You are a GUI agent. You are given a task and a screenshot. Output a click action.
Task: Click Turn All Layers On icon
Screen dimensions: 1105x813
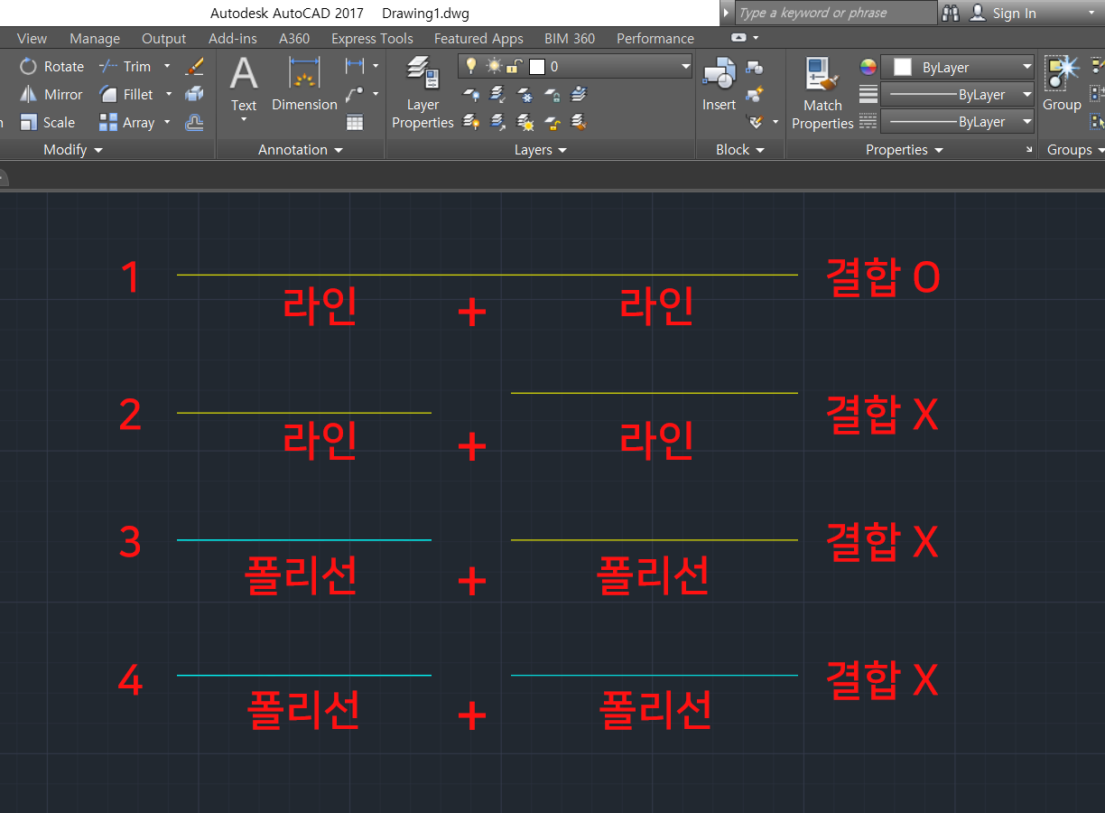(x=470, y=121)
